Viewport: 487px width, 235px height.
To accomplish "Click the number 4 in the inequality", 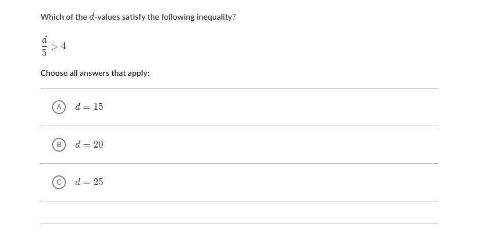I will pos(64,47).
